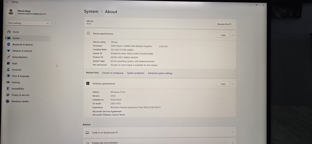Click the search magnifier icon
The height and width of the screenshot is (144, 312).
click(48, 23)
